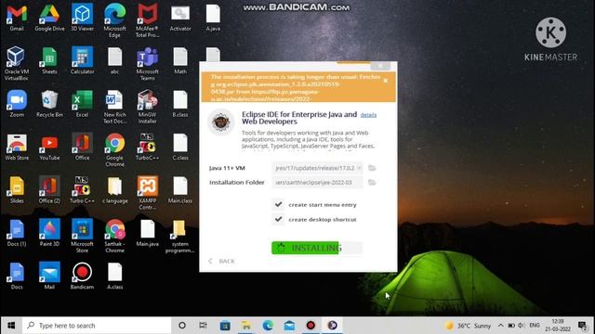Image resolution: width=595 pixels, height=334 pixels.
Task: Open Paint 3D desktop shortcut
Action: 49,233
